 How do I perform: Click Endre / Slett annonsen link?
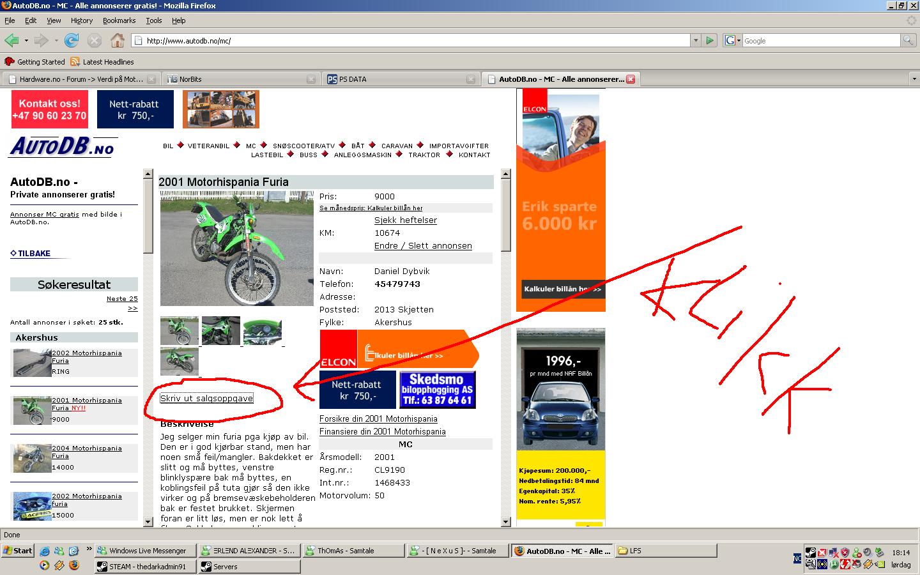point(423,245)
